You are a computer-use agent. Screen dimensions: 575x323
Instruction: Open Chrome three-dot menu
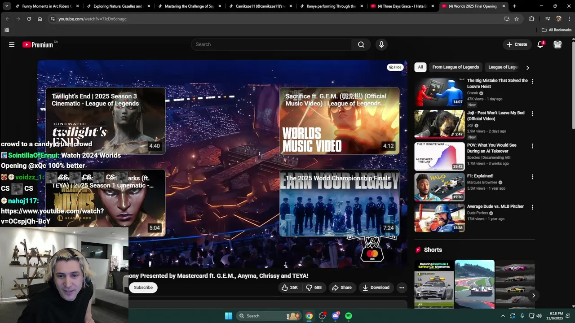pos(569,19)
